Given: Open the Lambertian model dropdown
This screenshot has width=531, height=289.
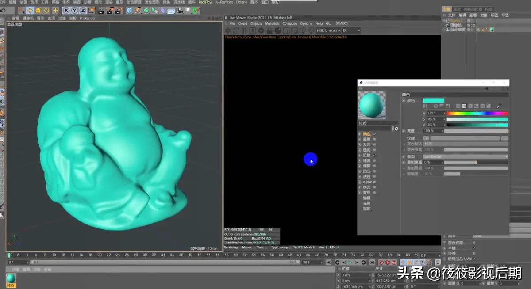Looking at the screenshot, I should [465, 156].
